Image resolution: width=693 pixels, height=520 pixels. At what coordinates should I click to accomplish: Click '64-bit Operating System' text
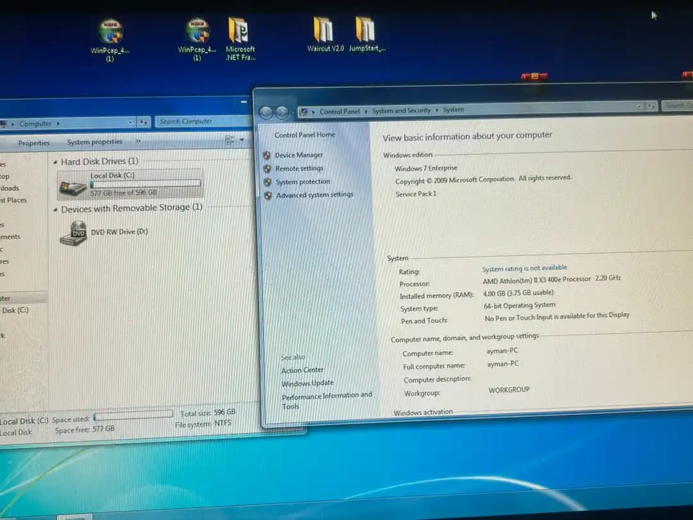click(x=519, y=306)
